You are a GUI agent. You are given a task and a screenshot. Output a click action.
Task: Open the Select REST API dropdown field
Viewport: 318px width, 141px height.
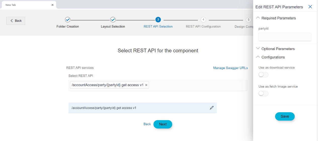point(196,85)
